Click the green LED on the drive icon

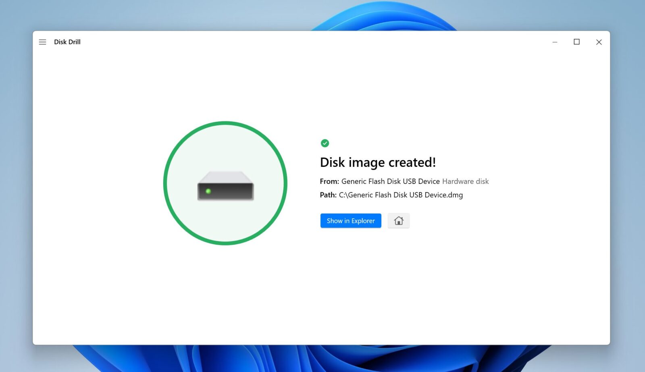[208, 191]
